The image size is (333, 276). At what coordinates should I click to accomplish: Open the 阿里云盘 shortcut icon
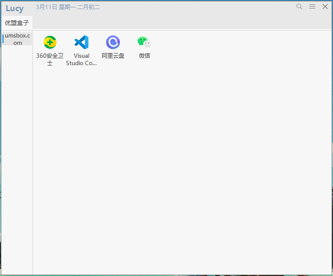113,42
